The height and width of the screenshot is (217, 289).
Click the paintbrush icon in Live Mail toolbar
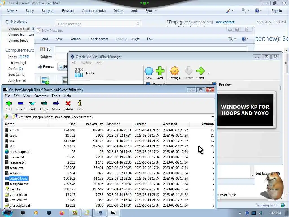tap(228, 11)
